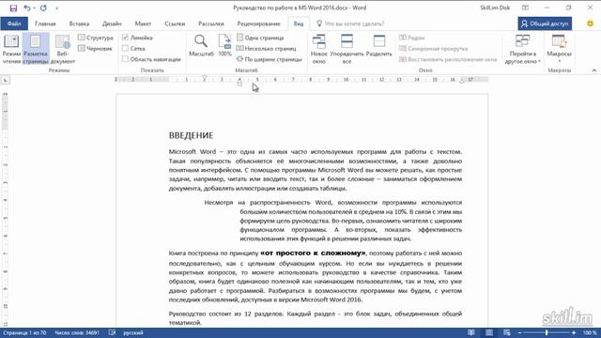
Task: Switch to the Дизайн tab
Action: pyautogui.click(x=112, y=23)
